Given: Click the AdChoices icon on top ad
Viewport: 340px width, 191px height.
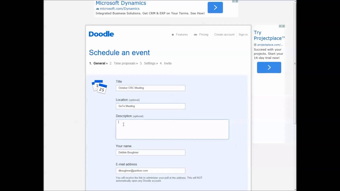Looking at the screenshot, I should [234, 1].
